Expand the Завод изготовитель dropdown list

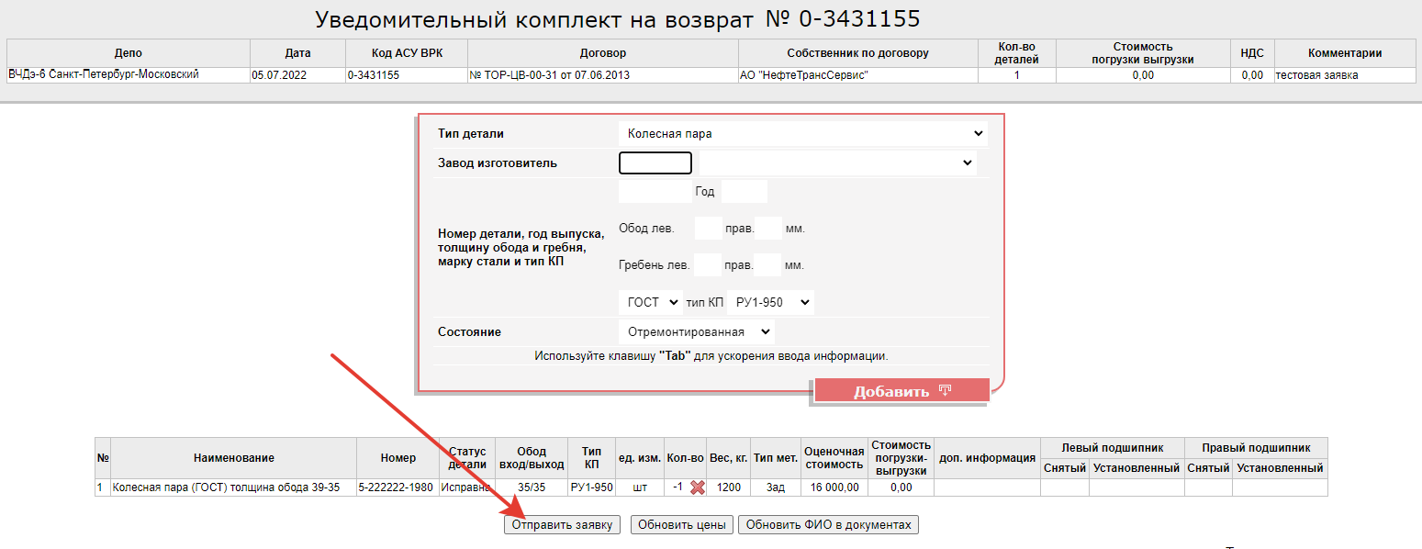tap(837, 162)
